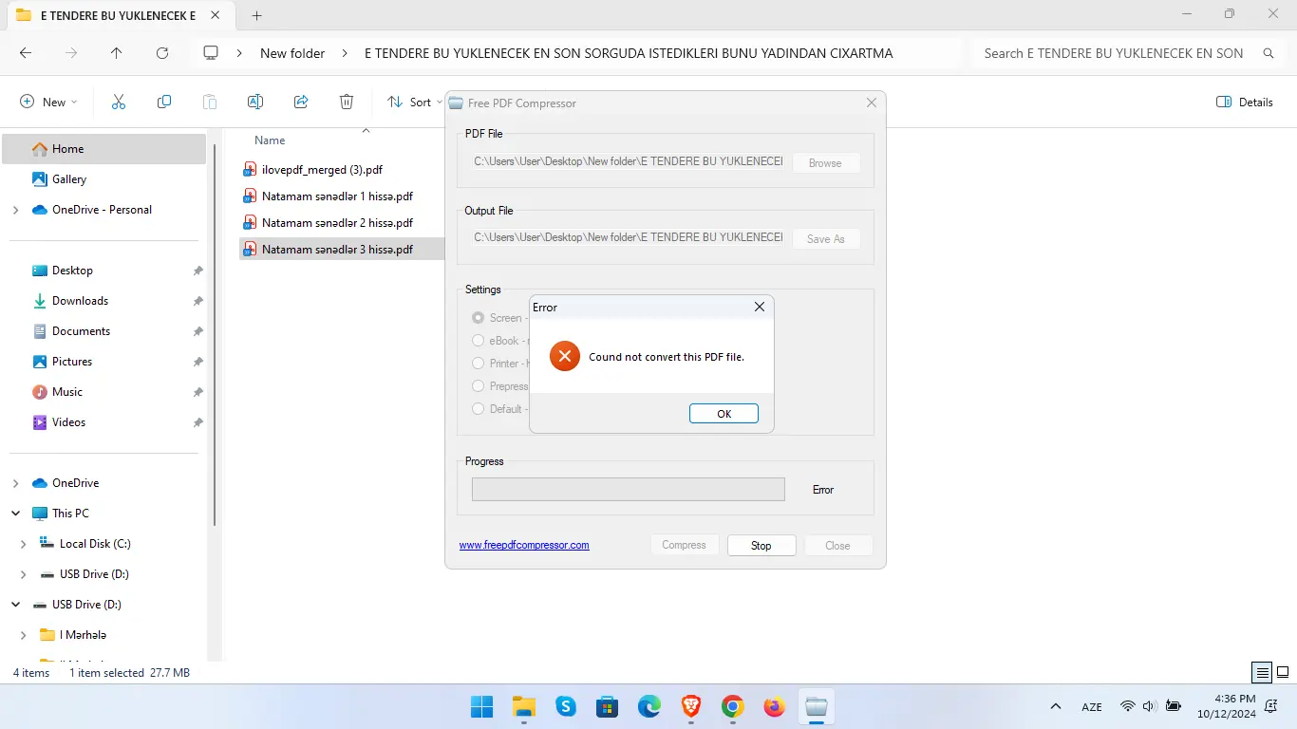This screenshot has width=1297, height=729.
Task: Click the Name column header
Action: pos(270,140)
